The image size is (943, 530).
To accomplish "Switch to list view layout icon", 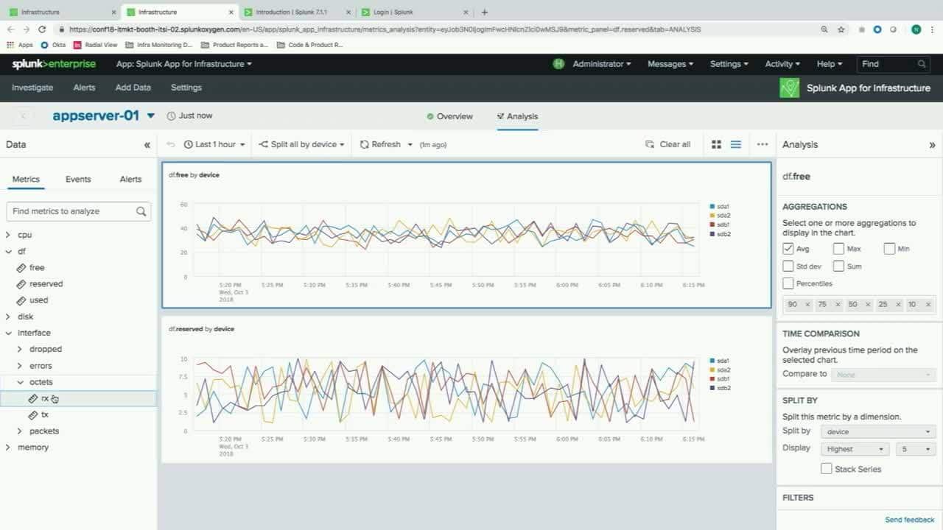I will point(735,144).
